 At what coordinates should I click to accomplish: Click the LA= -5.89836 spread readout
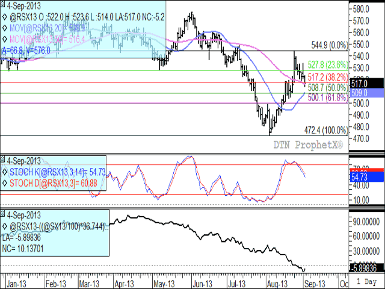[x=22, y=238]
